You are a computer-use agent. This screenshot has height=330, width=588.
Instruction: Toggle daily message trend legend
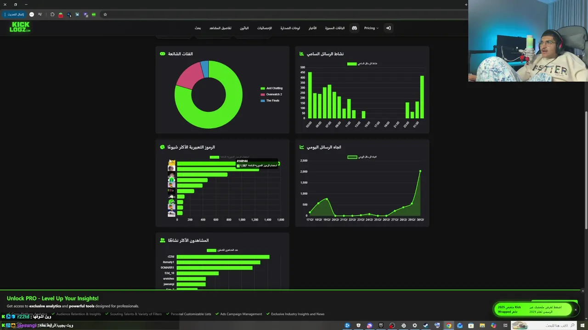pos(362,157)
